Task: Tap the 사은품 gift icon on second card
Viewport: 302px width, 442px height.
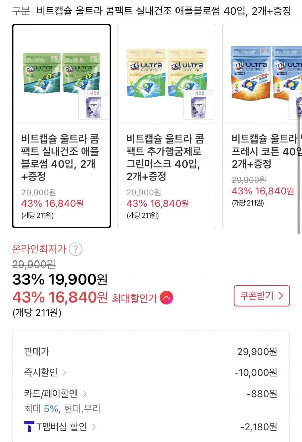Action: [x=198, y=105]
